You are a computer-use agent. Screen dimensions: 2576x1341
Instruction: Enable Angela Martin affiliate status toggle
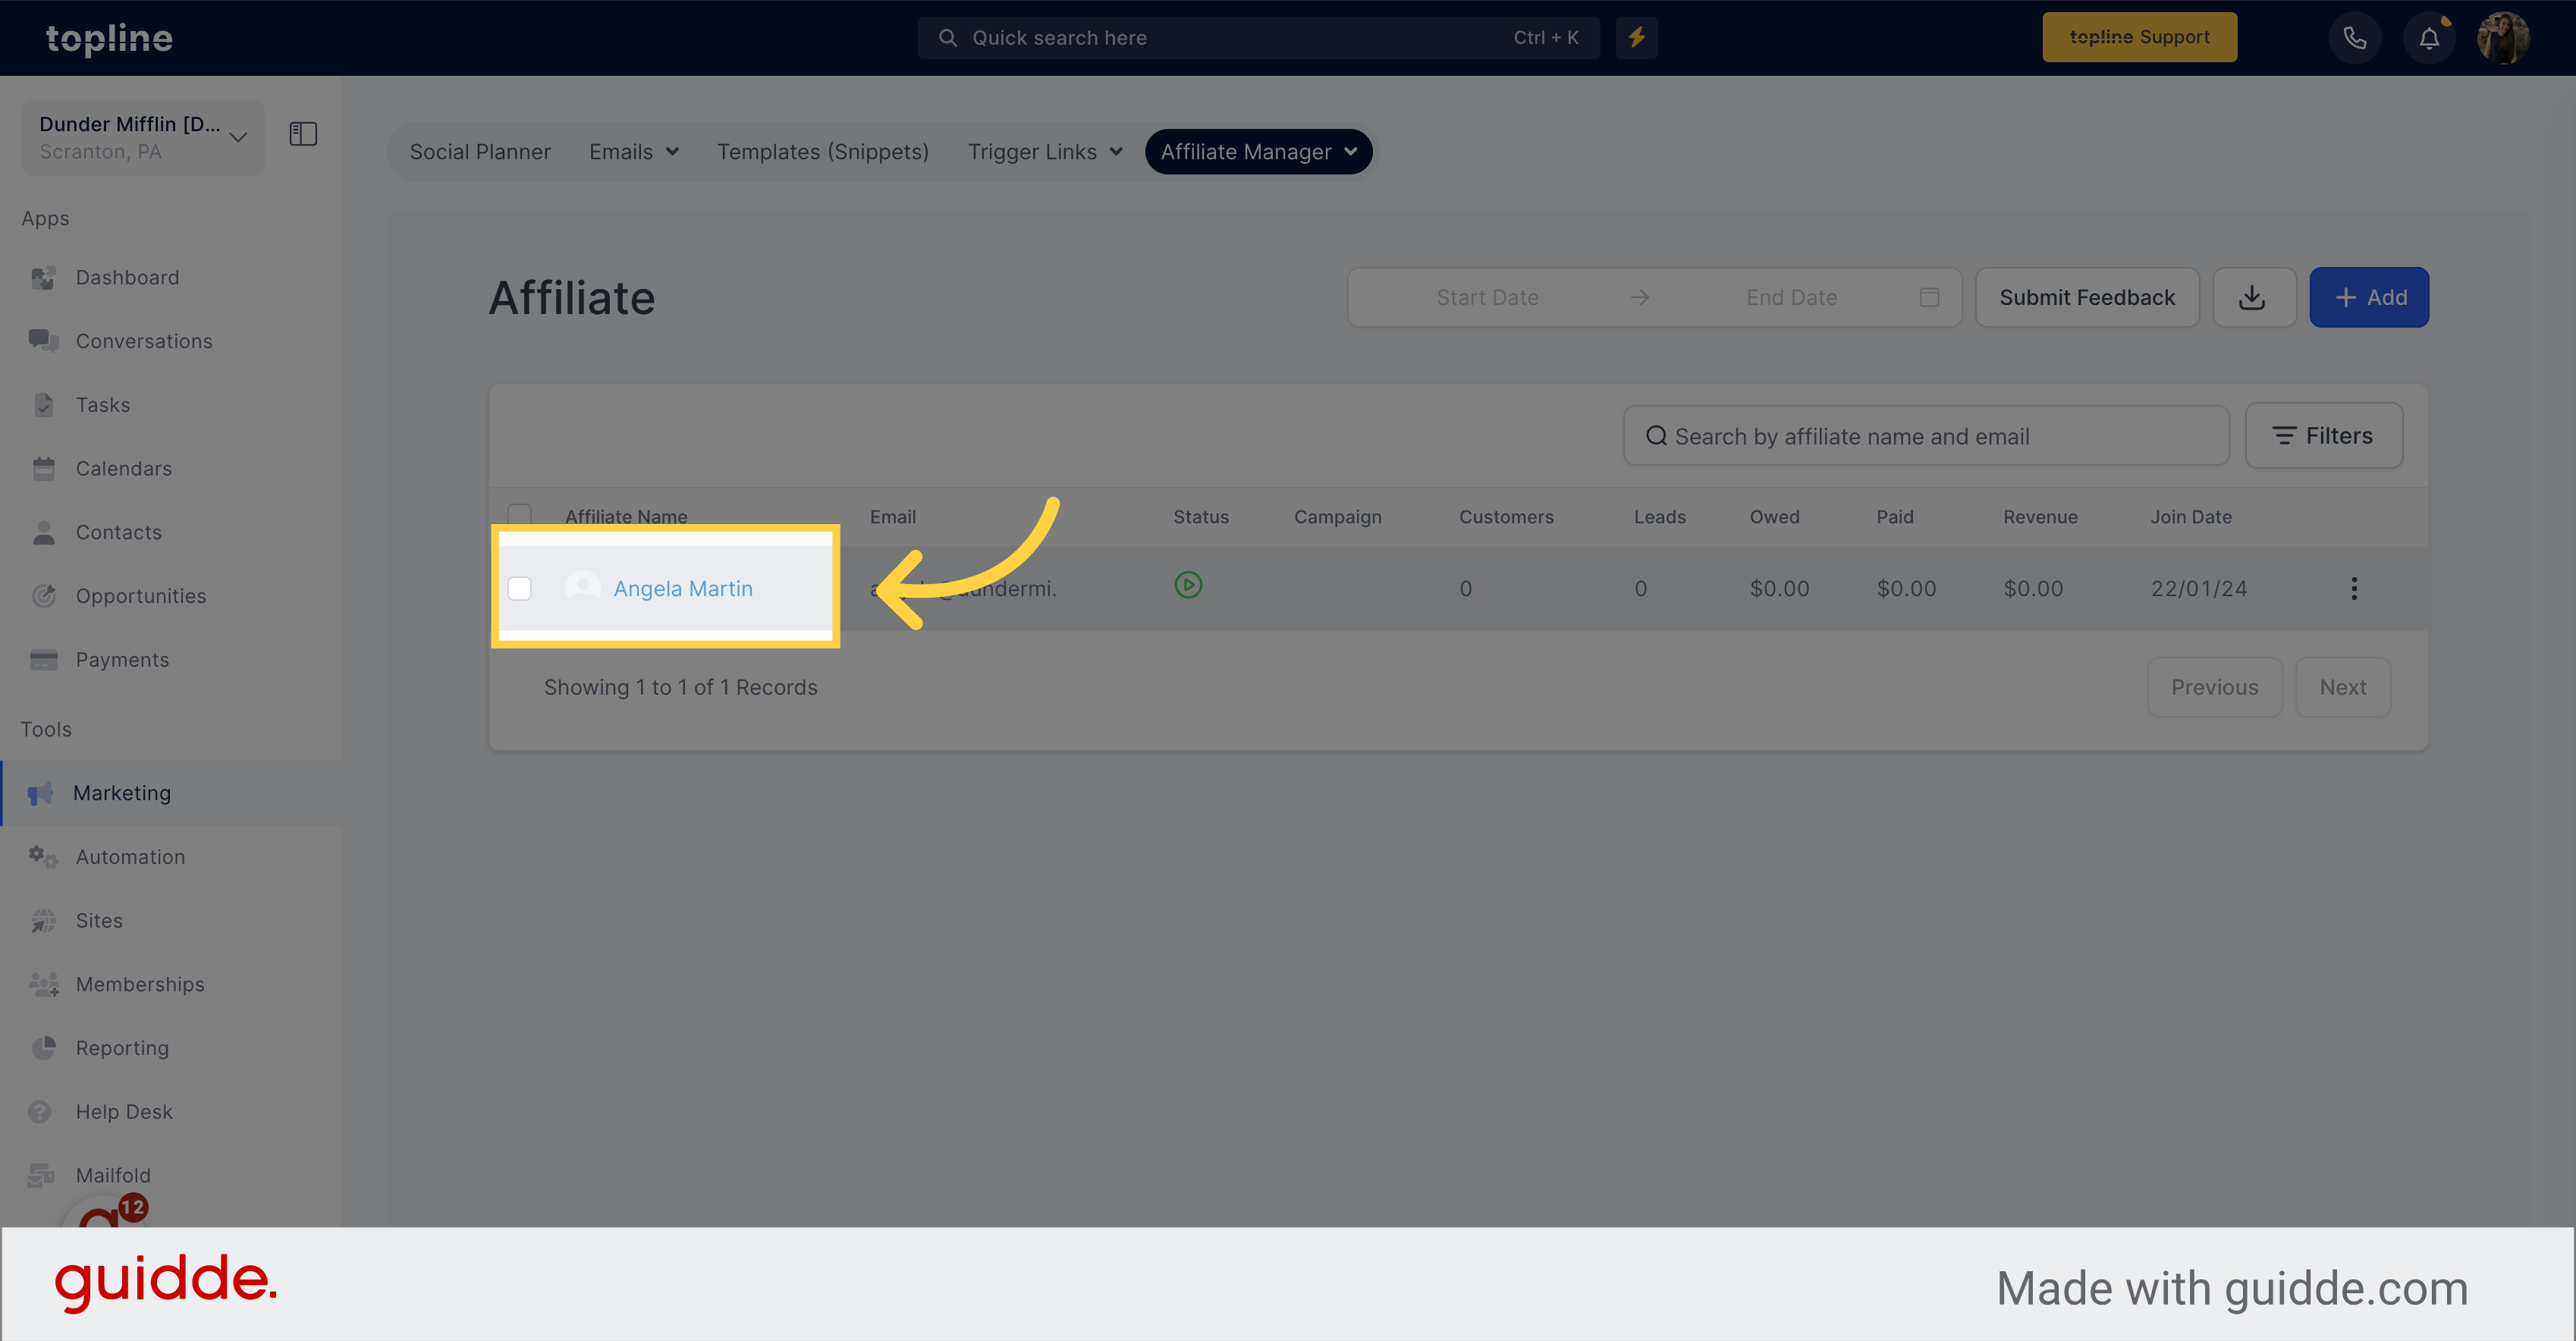[1187, 586]
